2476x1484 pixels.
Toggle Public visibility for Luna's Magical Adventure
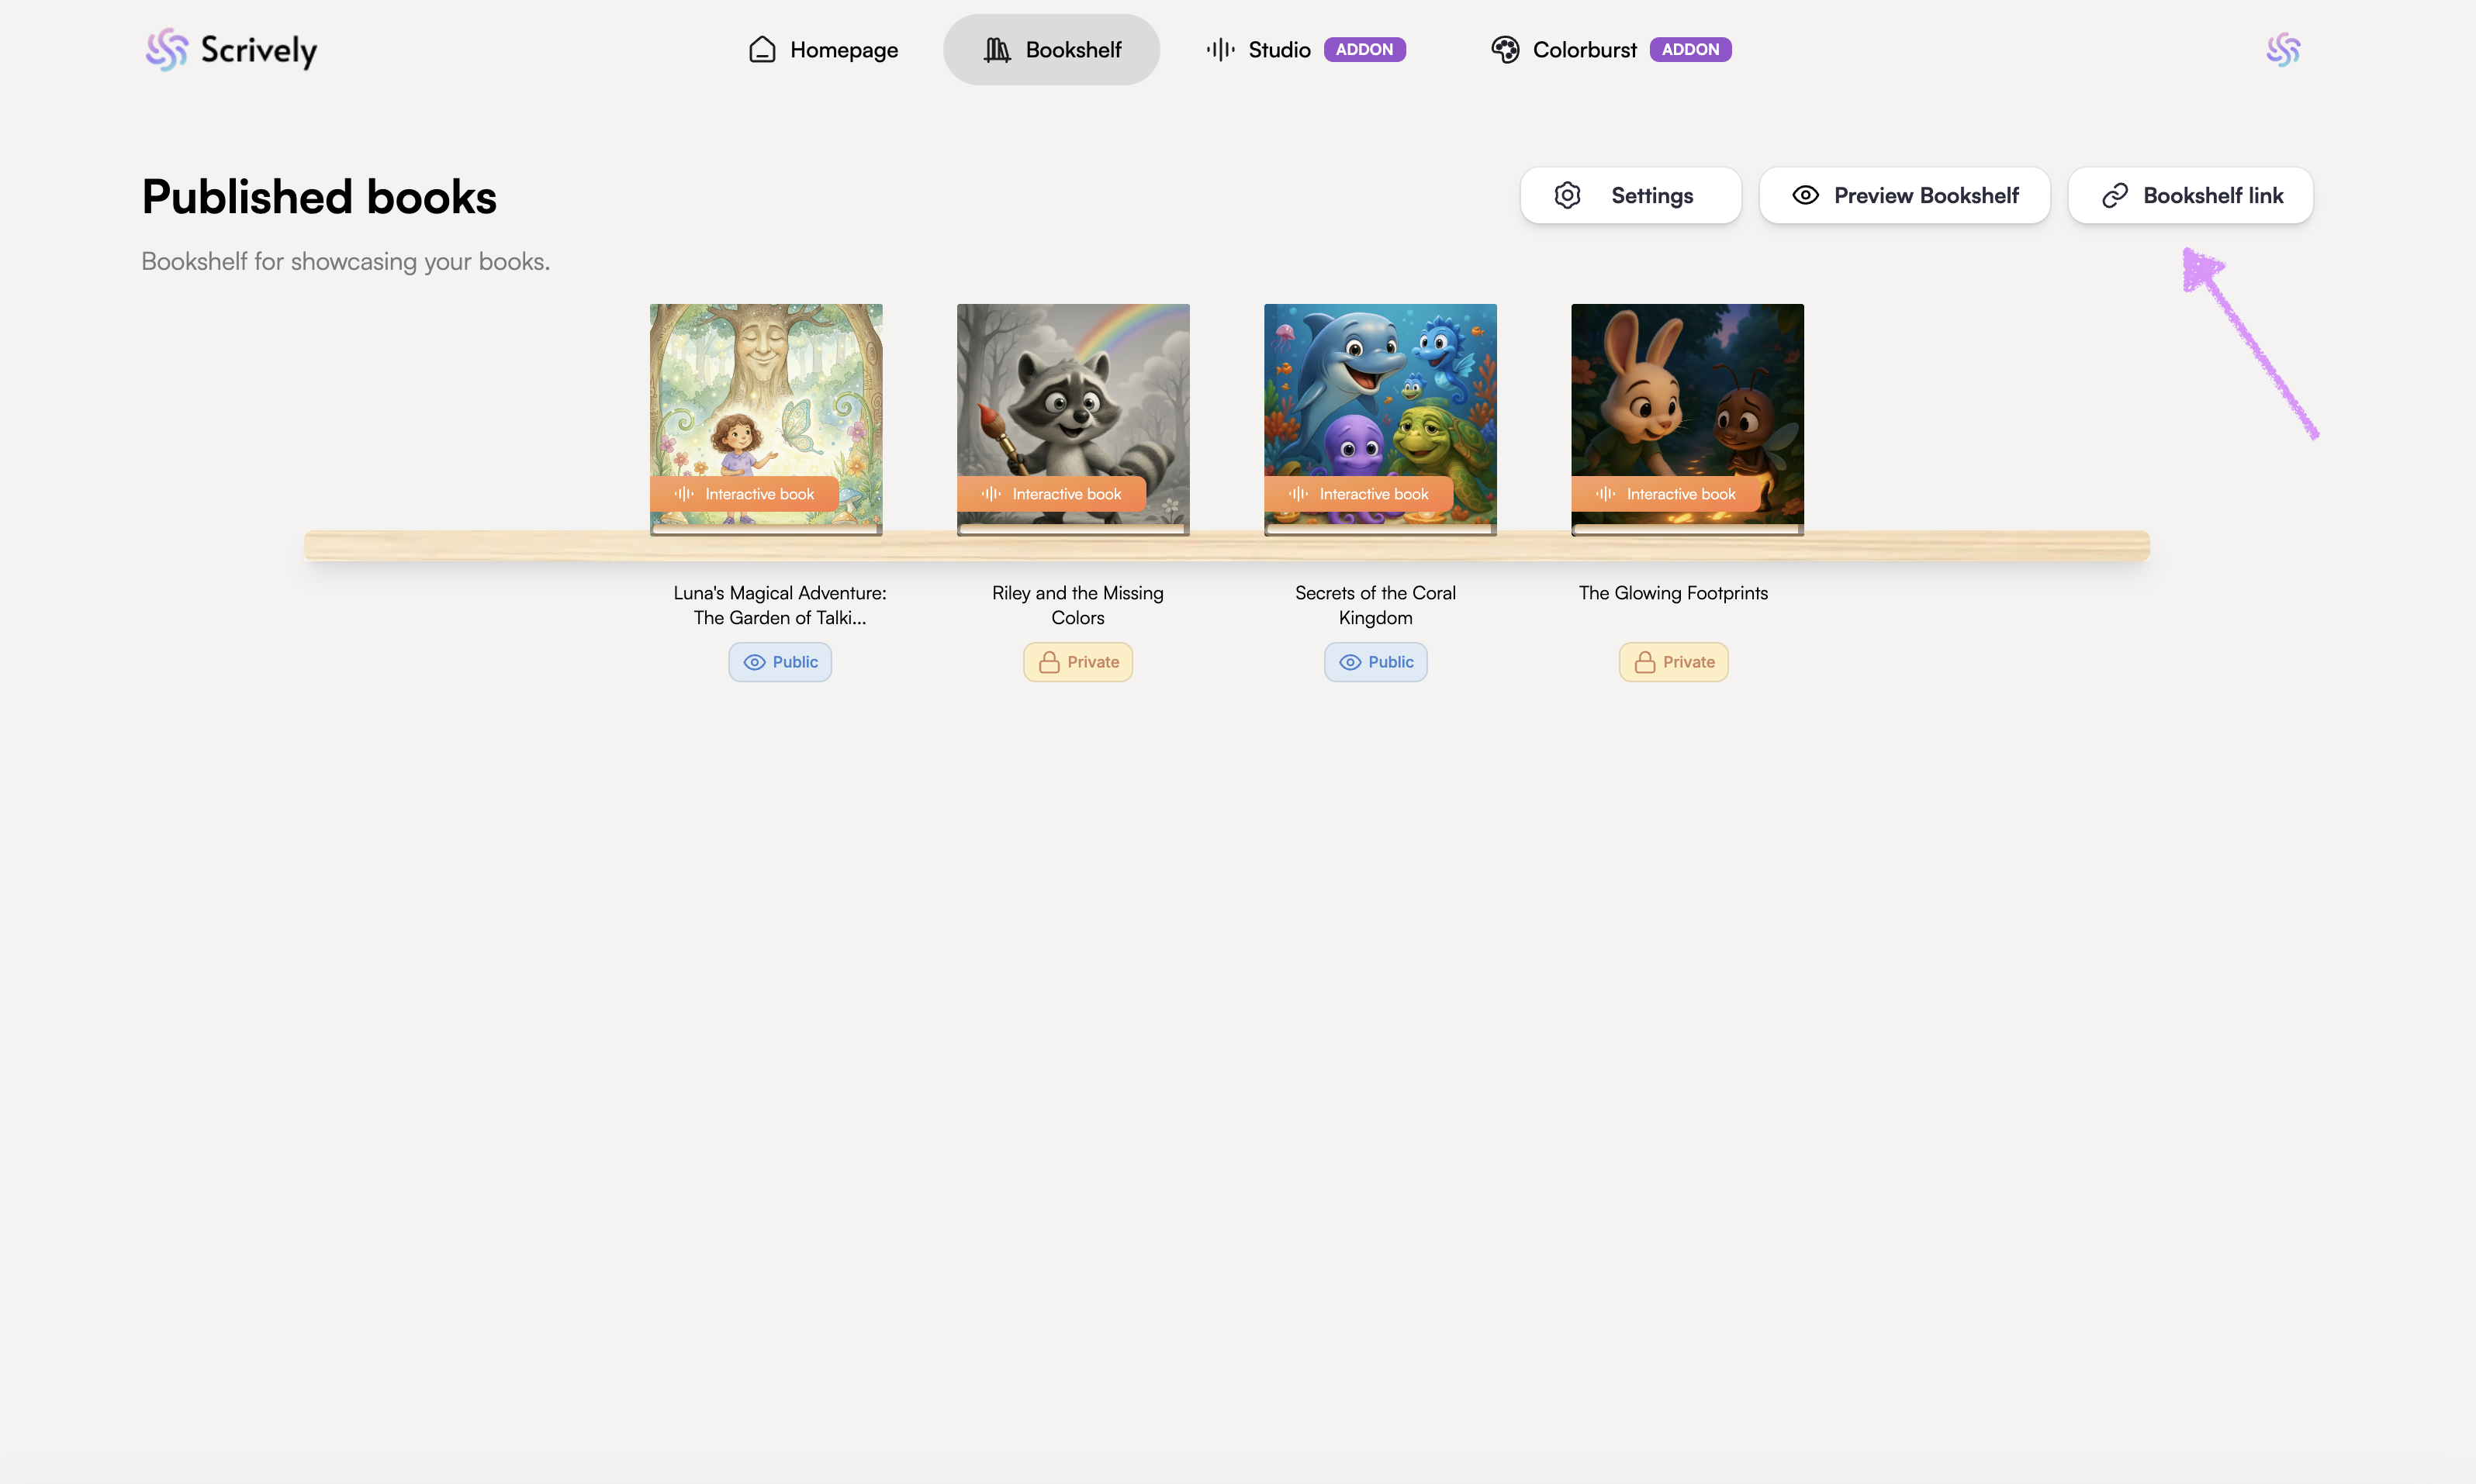tap(780, 662)
